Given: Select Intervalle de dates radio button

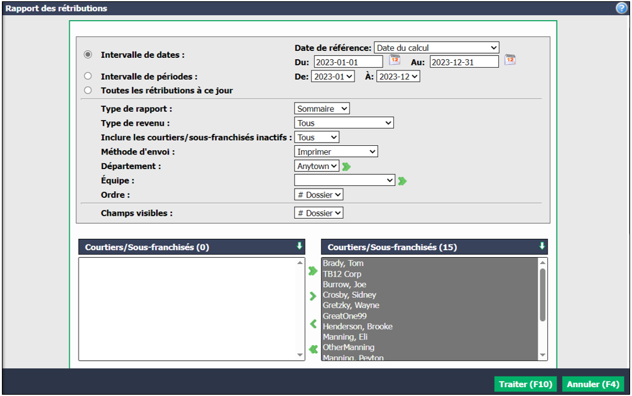Looking at the screenshot, I should 88,55.
